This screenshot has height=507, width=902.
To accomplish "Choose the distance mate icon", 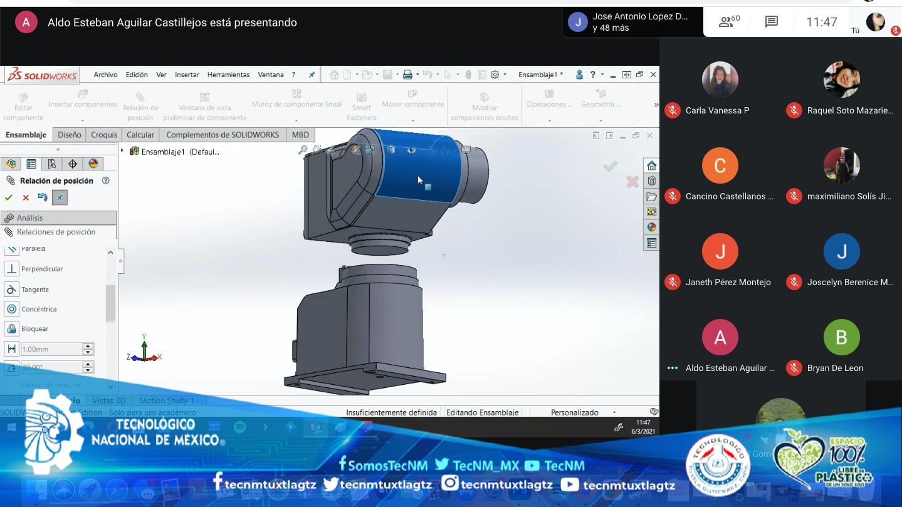I will [x=11, y=349].
